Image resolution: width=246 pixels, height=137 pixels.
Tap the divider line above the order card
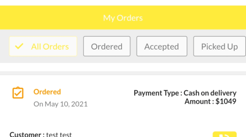click(123, 72)
